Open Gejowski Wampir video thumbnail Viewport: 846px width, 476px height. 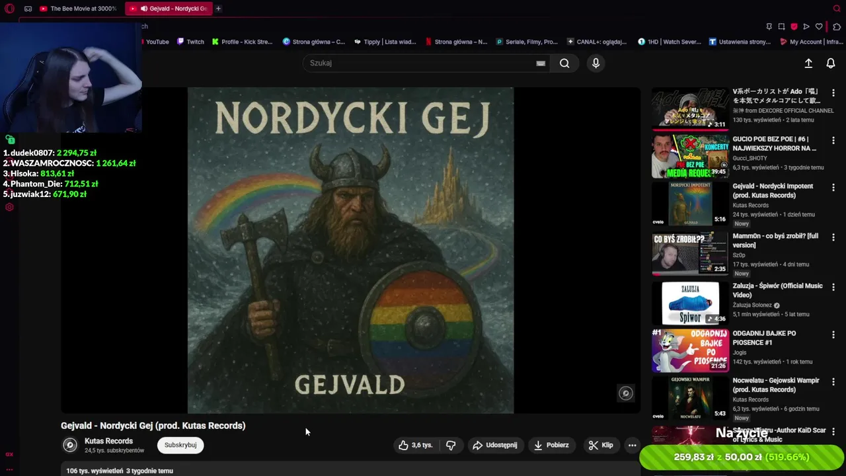tap(690, 398)
